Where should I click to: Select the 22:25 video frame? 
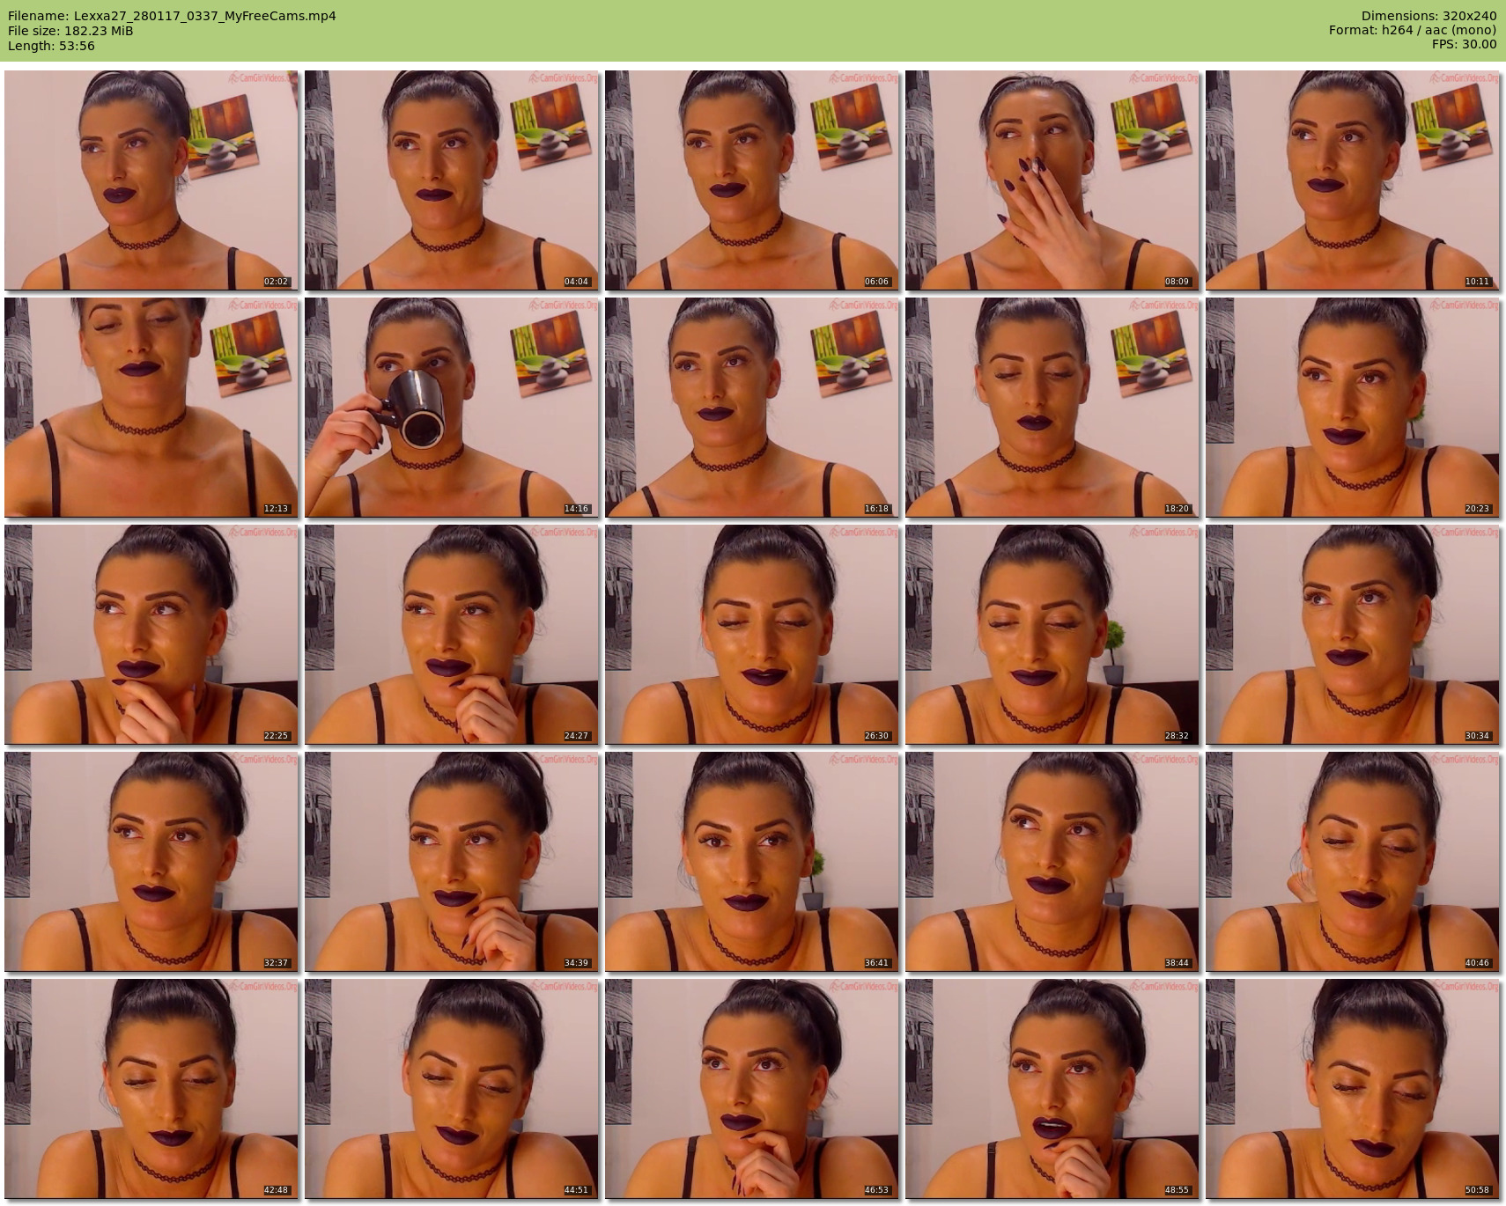(x=151, y=635)
